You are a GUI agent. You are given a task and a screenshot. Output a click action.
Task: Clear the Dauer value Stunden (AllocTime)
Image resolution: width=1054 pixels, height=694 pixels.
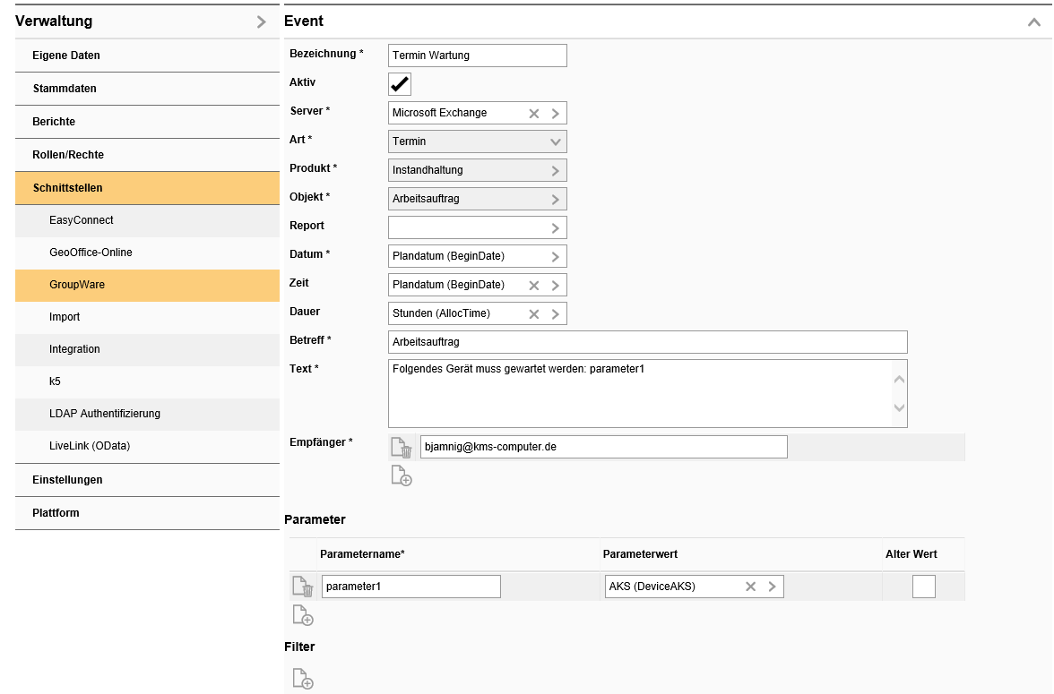point(532,313)
